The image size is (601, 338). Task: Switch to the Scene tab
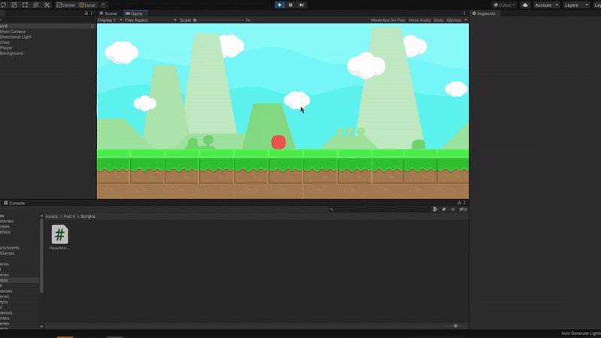click(110, 14)
